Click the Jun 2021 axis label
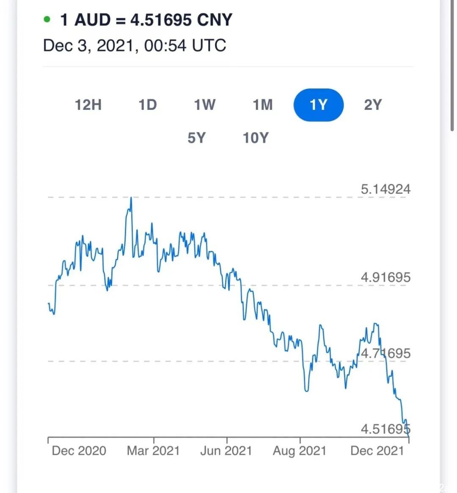Image resolution: width=457 pixels, height=493 pixels. tap(226, 451)
